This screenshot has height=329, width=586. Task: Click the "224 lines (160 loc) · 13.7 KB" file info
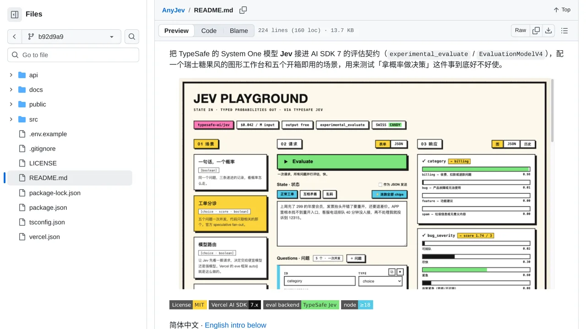coord(306,31)
